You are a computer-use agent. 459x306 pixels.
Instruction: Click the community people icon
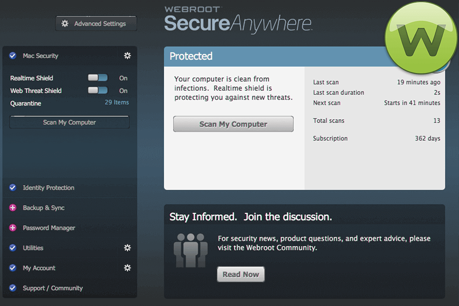pos(191,251)
